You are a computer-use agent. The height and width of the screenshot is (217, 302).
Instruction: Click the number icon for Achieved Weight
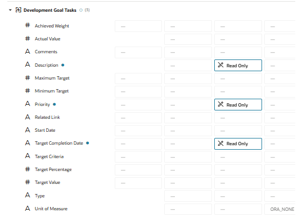click(x=28, y=25)
